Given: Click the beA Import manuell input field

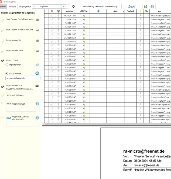Looking at the screenshot, I should tap(21, 109).
